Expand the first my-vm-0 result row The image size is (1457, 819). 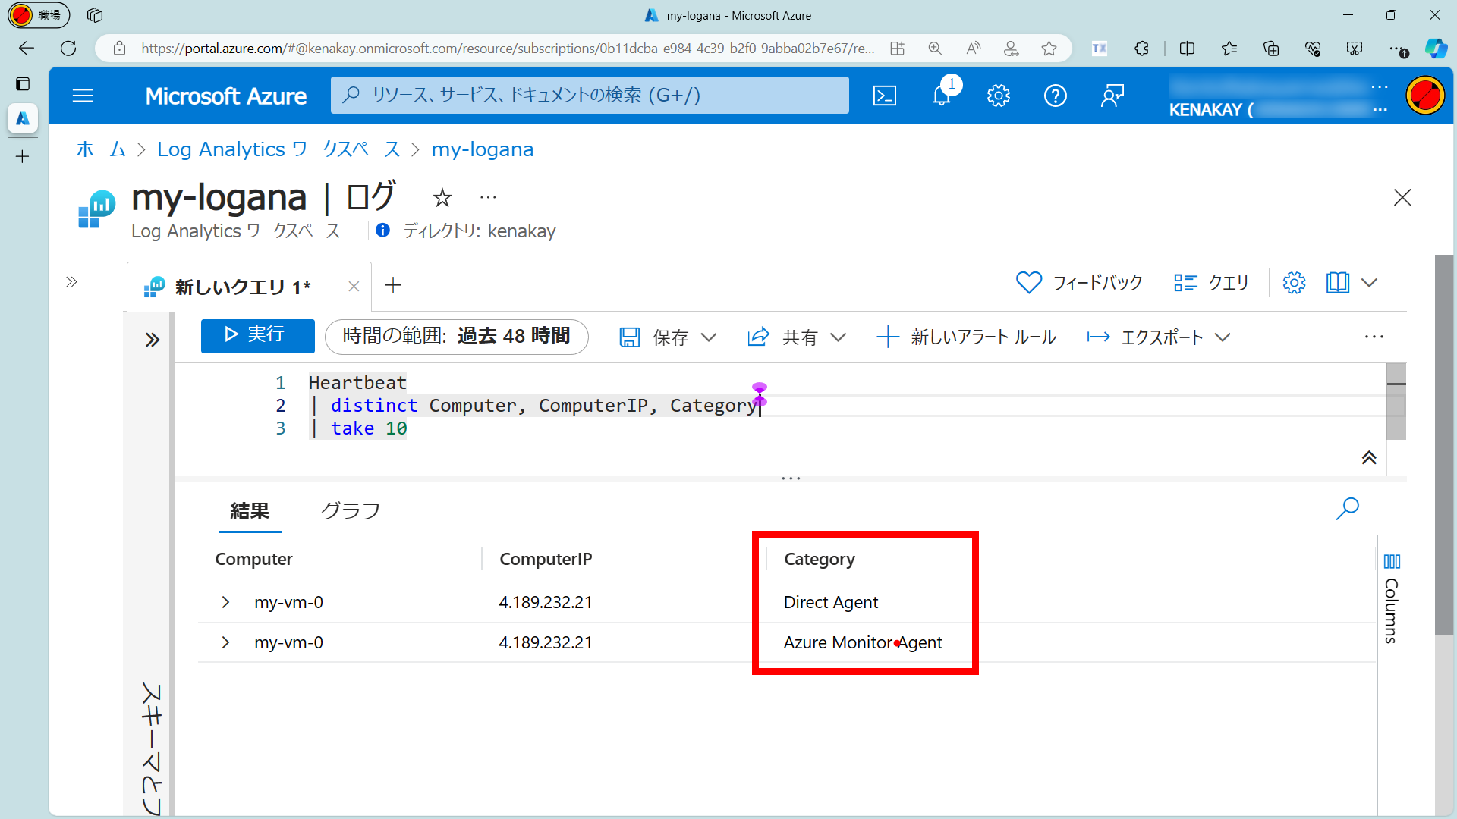(225, 602)
